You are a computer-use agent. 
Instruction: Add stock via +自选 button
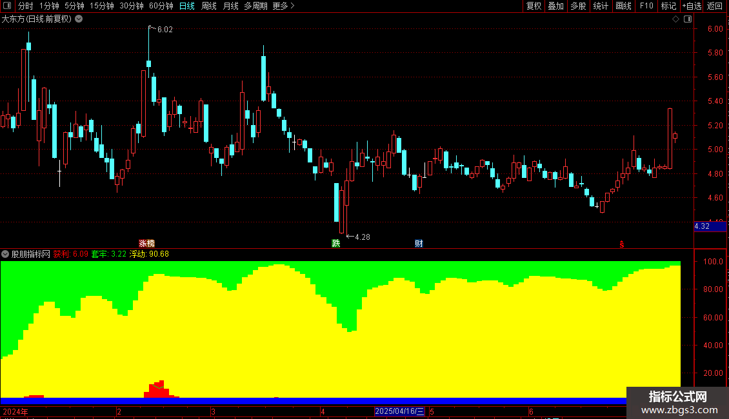pyautogui.click(x=692, y=6)
